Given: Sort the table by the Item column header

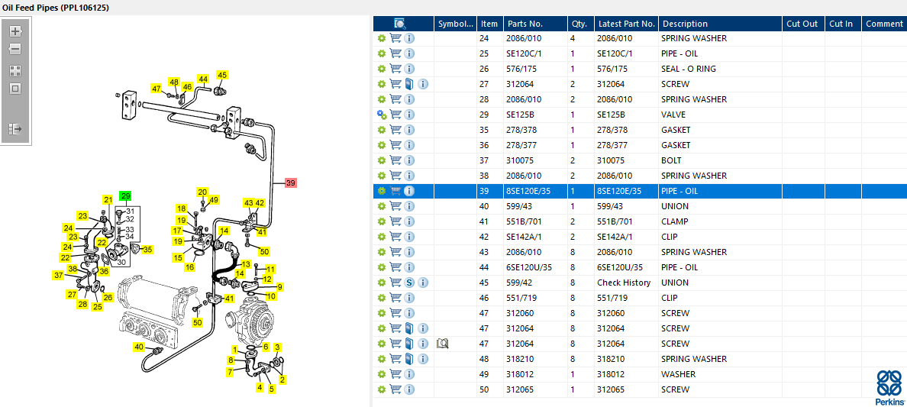Looking at the screenshot, I should pos(490,24).
